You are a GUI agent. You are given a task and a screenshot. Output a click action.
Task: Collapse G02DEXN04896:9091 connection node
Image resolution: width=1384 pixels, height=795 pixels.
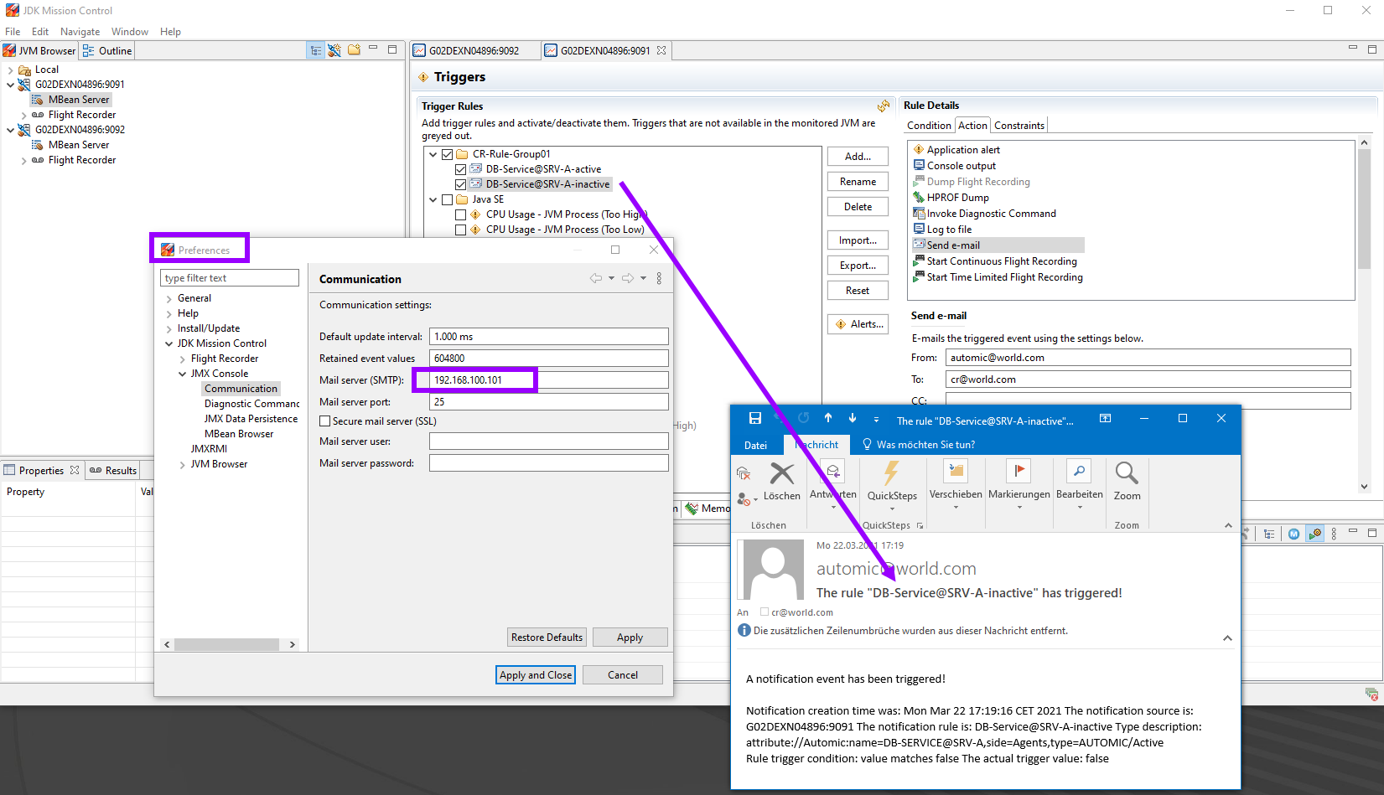coord(11,85)
